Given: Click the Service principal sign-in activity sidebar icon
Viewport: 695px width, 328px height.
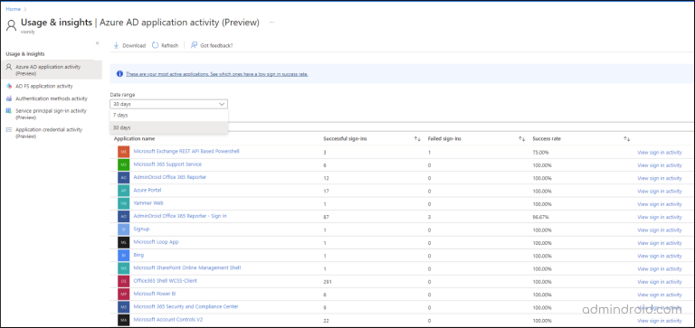Looking at the screenshot, I should [9, 110].
